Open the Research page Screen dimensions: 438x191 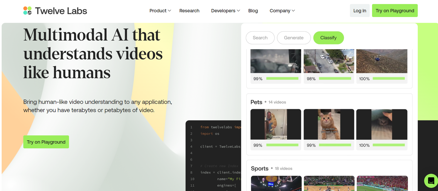click(x=189, y=11)
